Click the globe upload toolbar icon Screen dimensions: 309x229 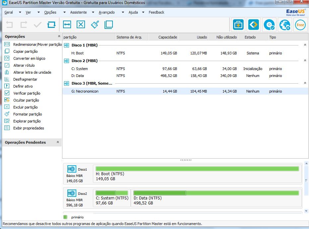coord(285,25)
